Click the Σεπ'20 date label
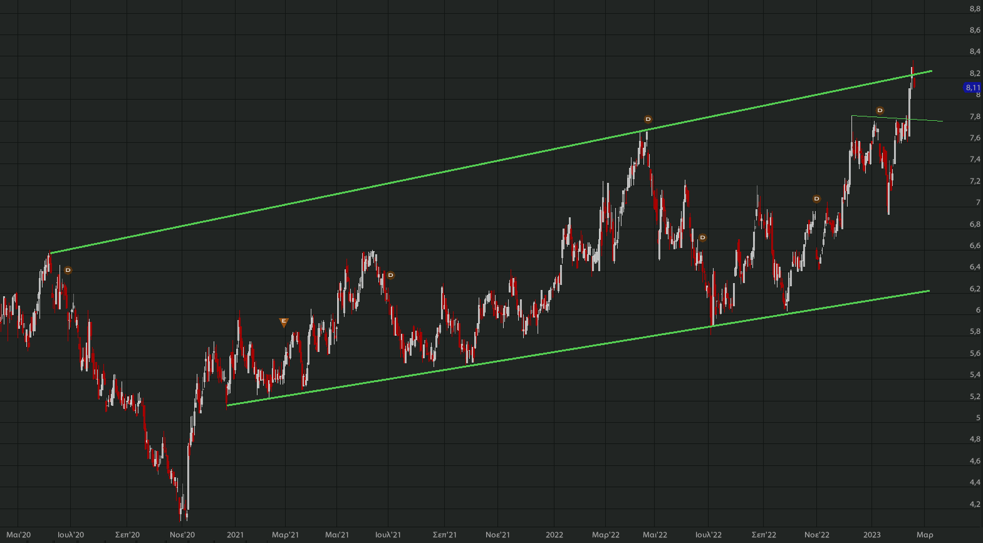This screenshot has width=983, height=543. (127, 535)
